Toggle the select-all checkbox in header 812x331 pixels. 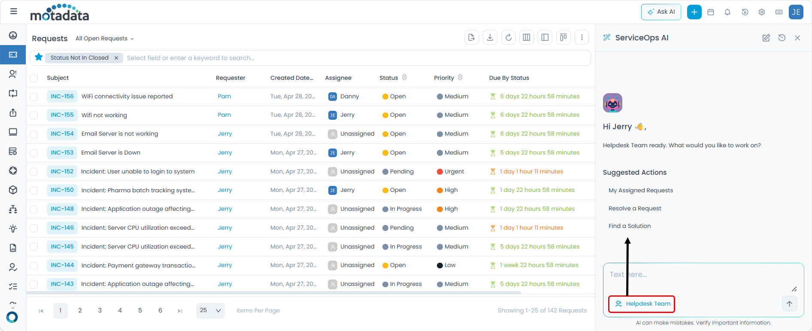tap(34, 78)
